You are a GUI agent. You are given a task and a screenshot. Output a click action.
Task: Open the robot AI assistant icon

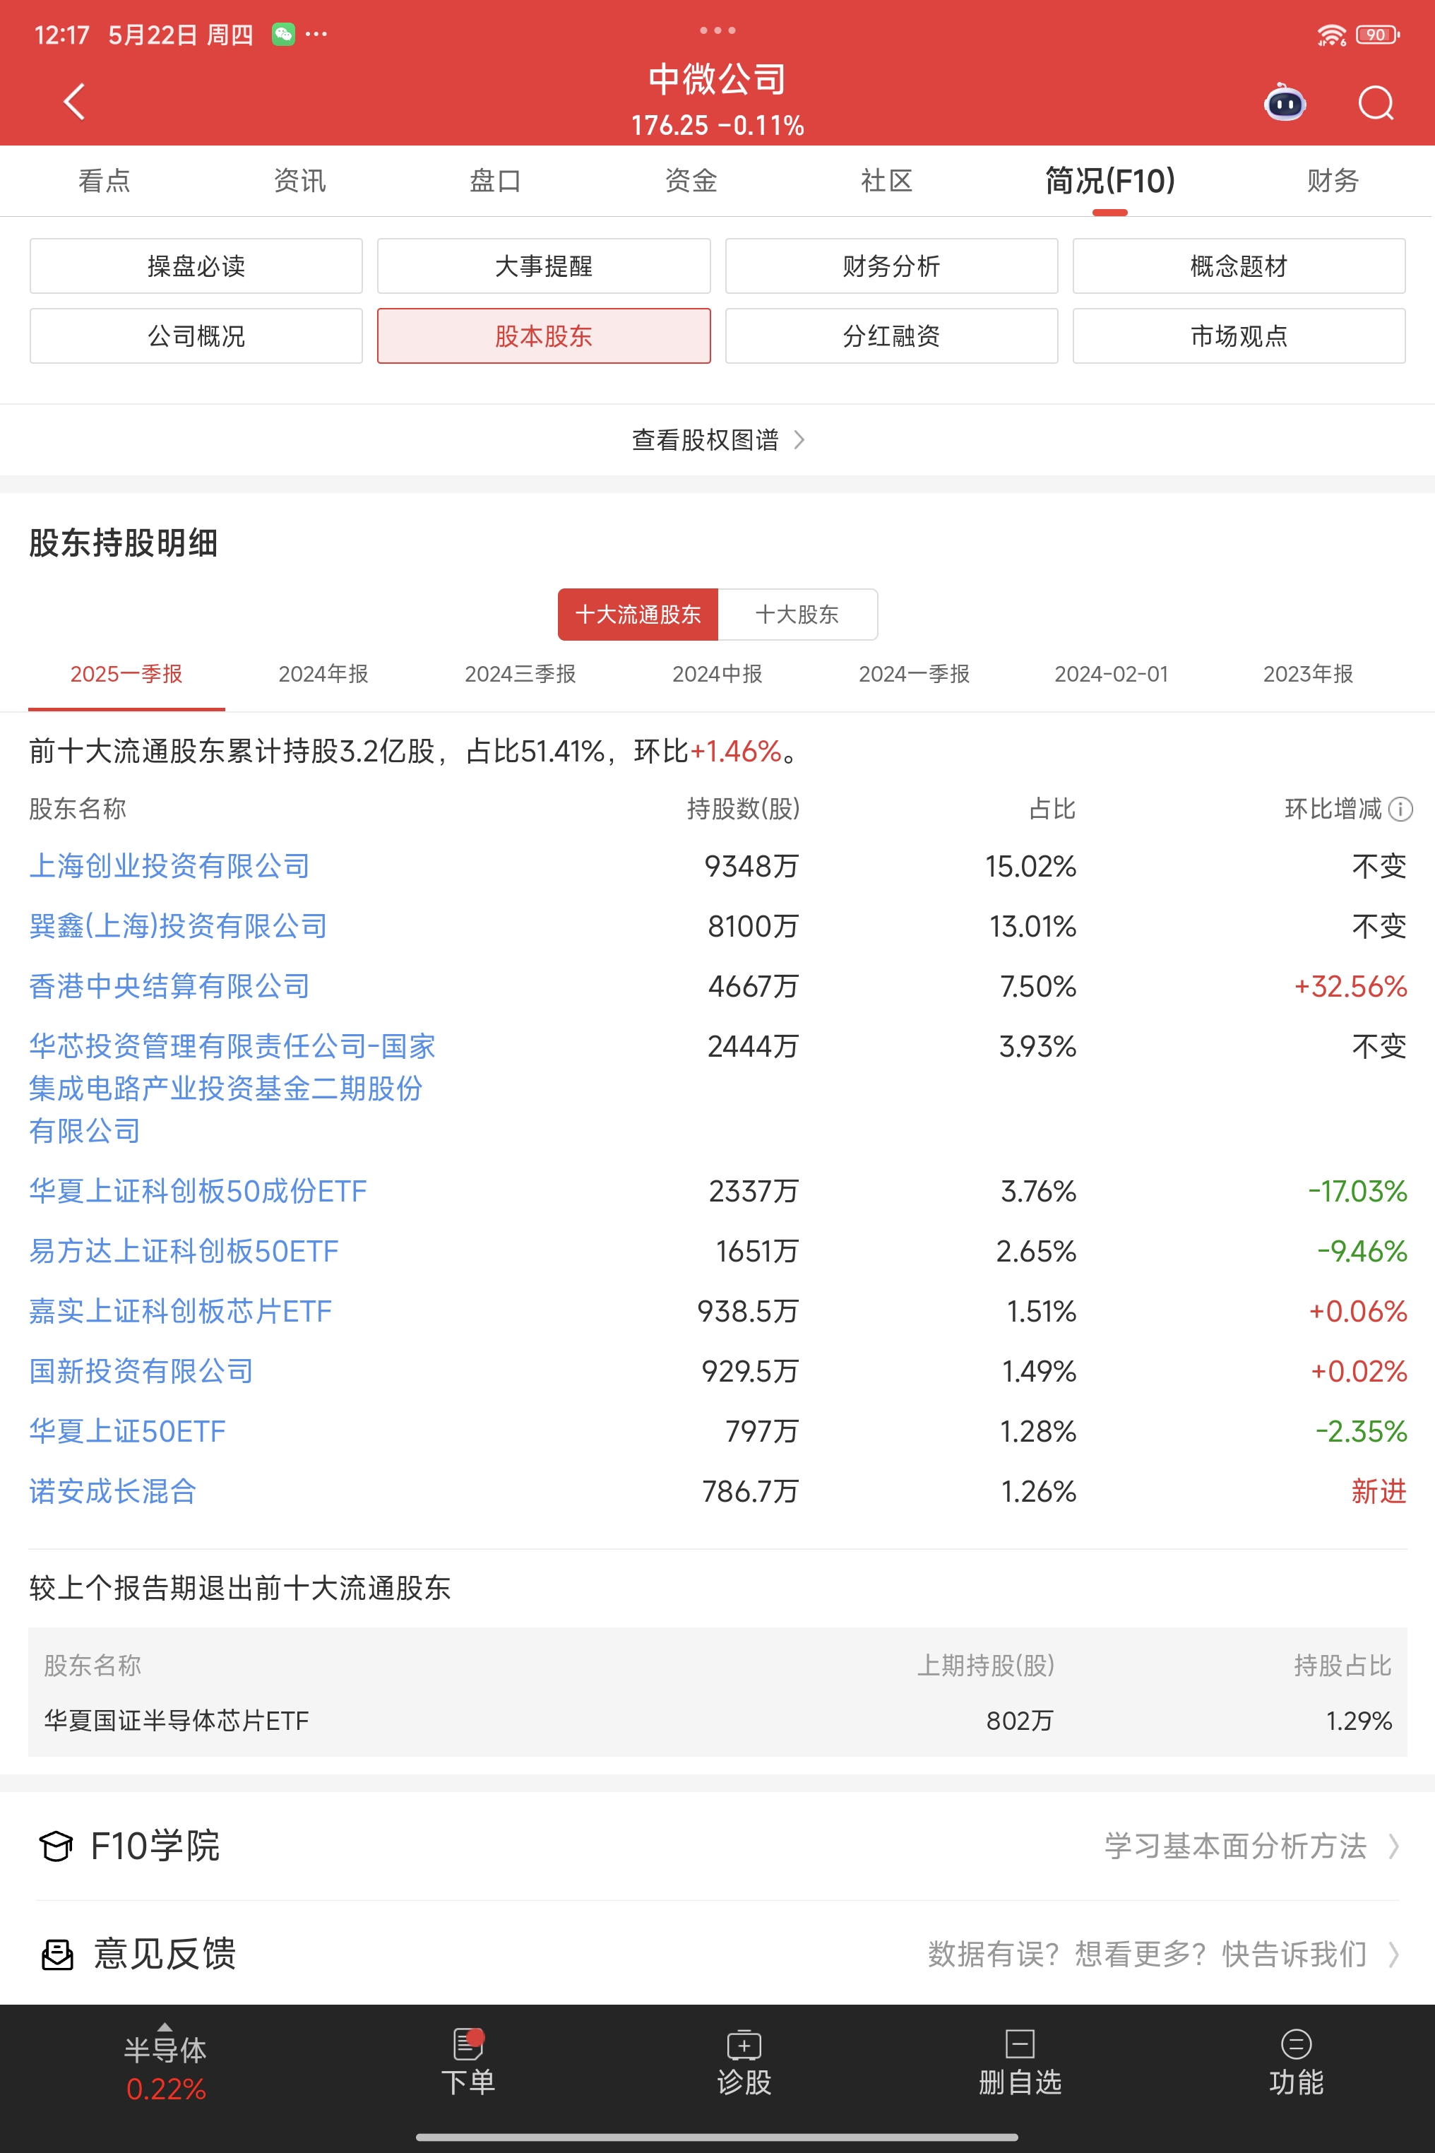pyautogui.click(x=1285, y=102)
